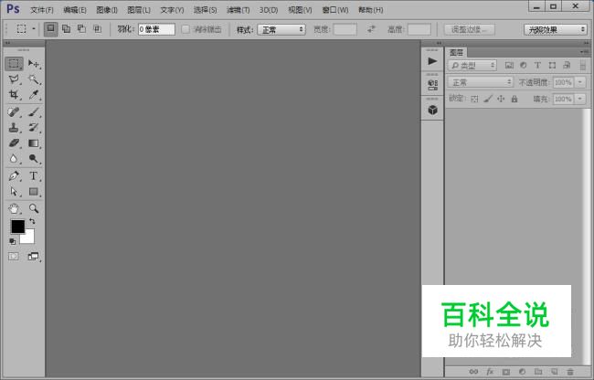Viewport: 594px width, 380px height.
Task: Open the Select (S) menu
Action: 206,10
